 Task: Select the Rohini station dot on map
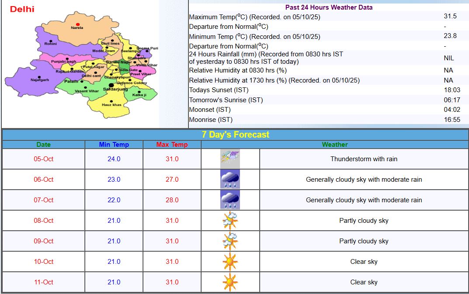click(x=51, y=41)
